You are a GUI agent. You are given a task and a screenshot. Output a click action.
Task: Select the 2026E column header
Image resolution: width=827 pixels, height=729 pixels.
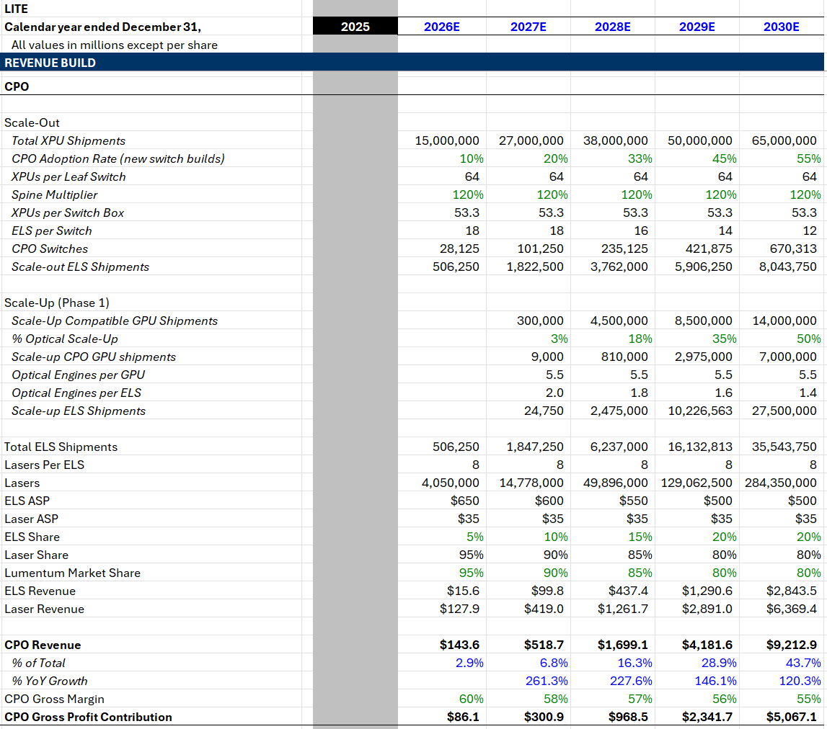pos(442,27)
